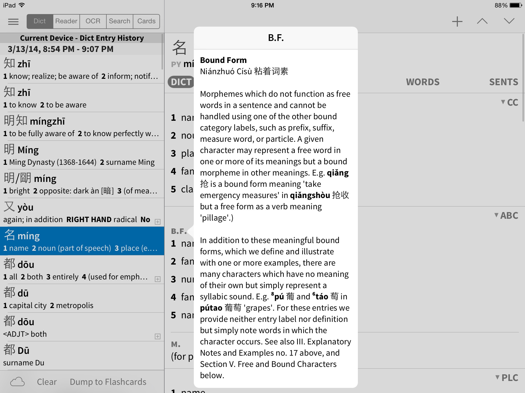Tap the B.F. popup title bar
Screen dimensions: 525x393
click(276, 38)
